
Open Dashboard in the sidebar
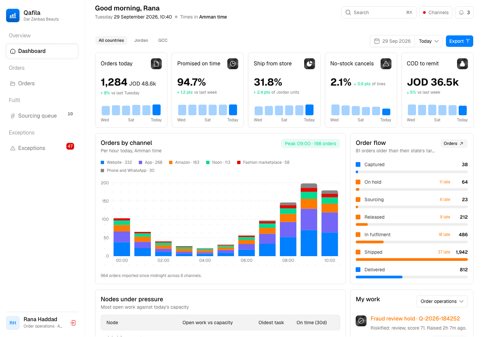point(42,51)
